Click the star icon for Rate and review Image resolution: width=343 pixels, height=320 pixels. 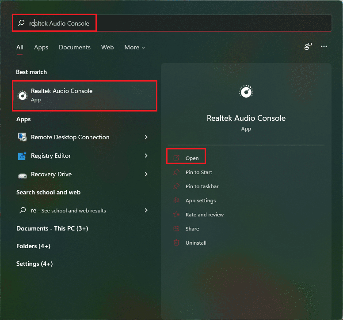176,214
